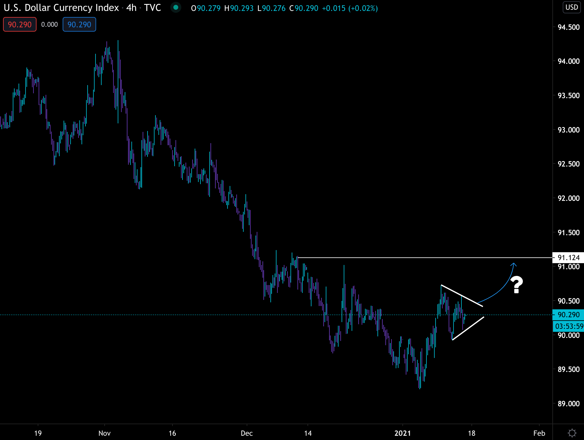
Task: Click the 2021 date on time axis
Action: coord(402,433)
